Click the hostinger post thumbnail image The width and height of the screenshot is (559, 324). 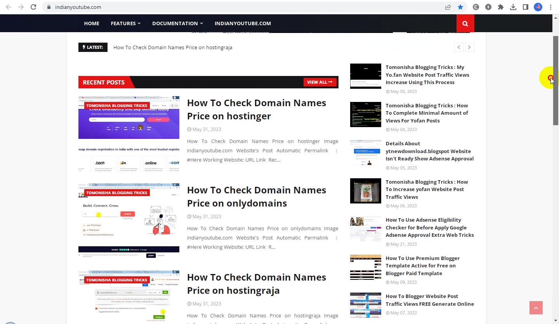click(129, 134)
